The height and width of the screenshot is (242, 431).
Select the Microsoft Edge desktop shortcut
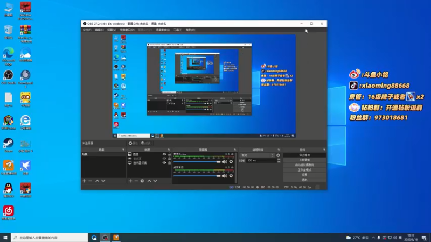tap(9, 56)
